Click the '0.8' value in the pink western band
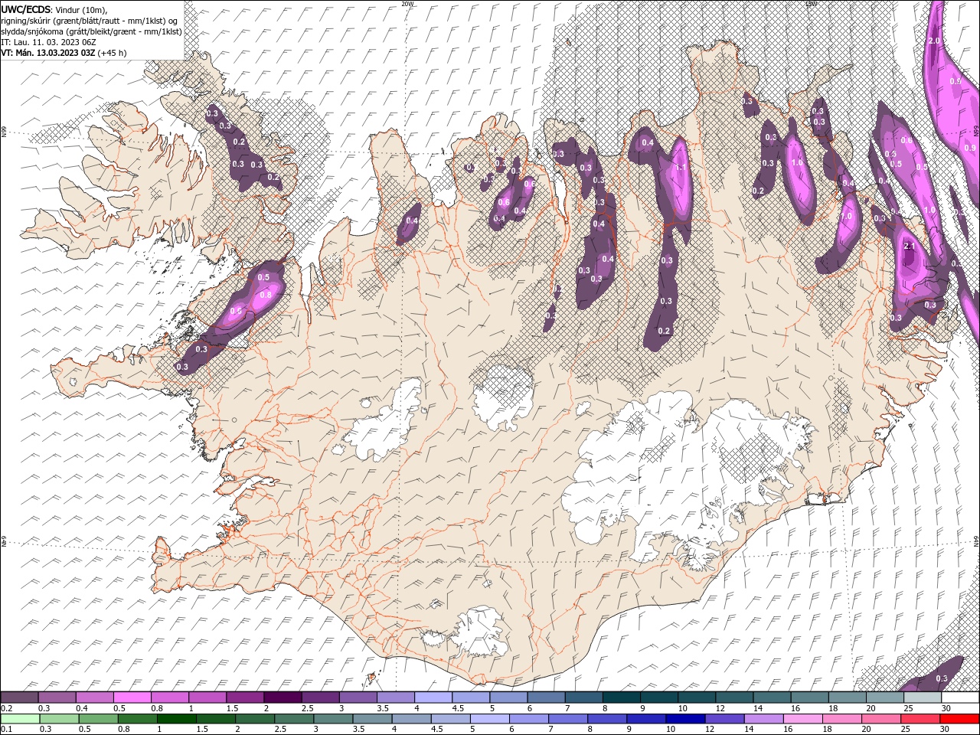This screenshot has height=735, width=980. 266,295
